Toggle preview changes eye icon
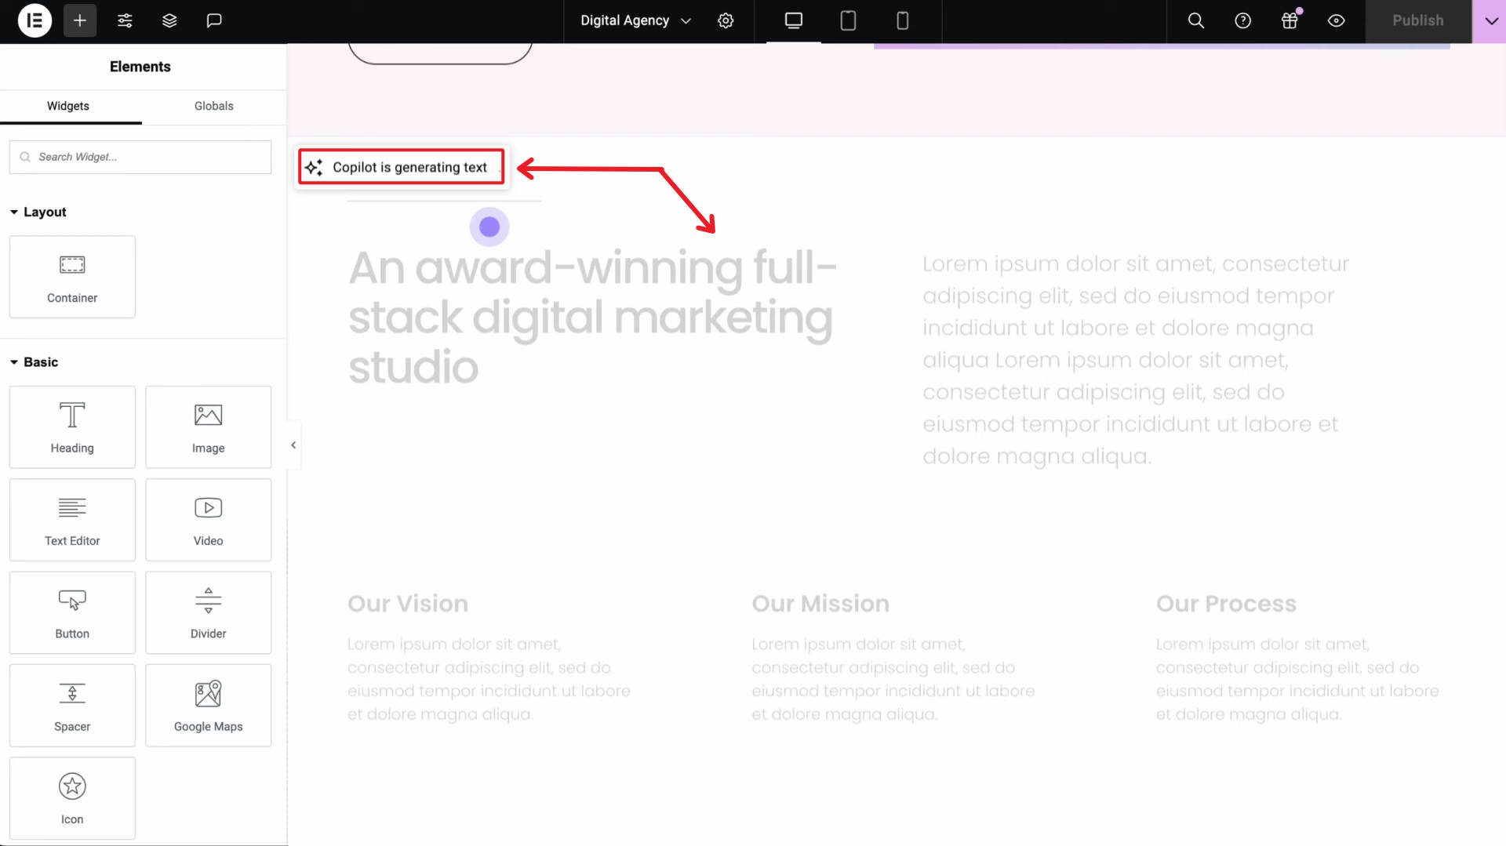Screen dimensions: 1506x846 click(x=1336, y=20)
